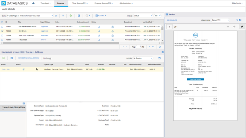
Task: Click the horizontal scrollbar of report list
Action: (x=61, y=43)
